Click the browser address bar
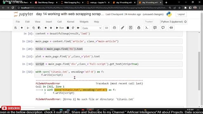This screenshot has height=114, width=203. click(94, 8)
